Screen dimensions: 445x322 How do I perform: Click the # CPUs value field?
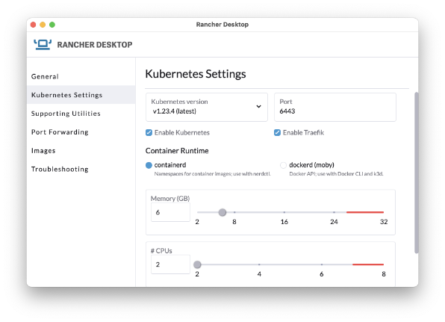(x=170, y=264)
